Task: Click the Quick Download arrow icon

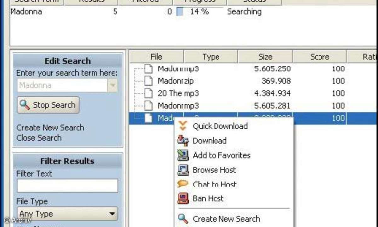Action: 183,126
